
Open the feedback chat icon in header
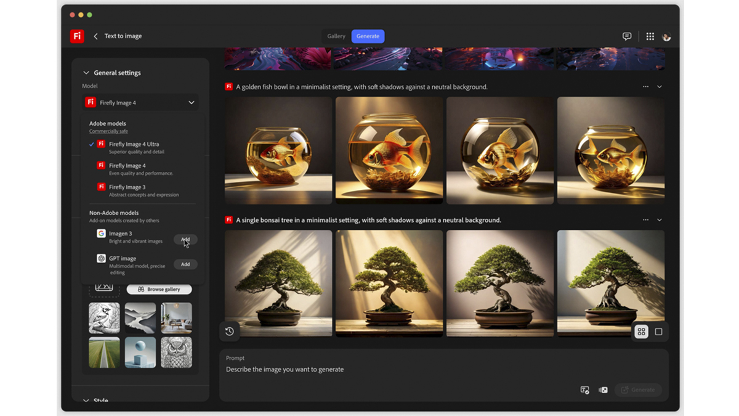[627, 36]
